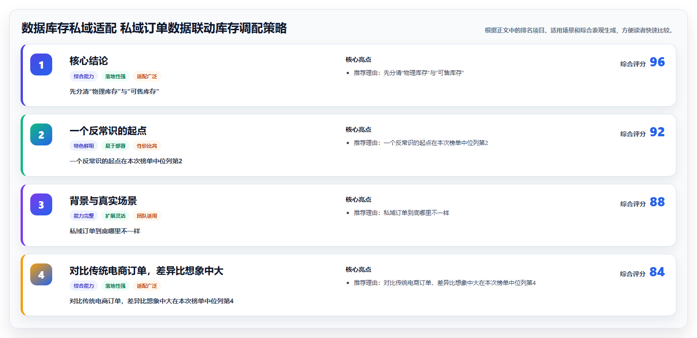Viewport: 697px width, 338px height.
Task: Click bold description 先分清“物理库存”与“可售库存” under tags
Action: 114,91
